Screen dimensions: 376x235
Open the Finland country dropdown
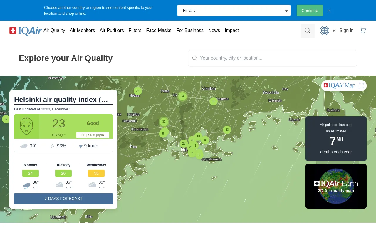pyautogui.click(x=234, y=10)
